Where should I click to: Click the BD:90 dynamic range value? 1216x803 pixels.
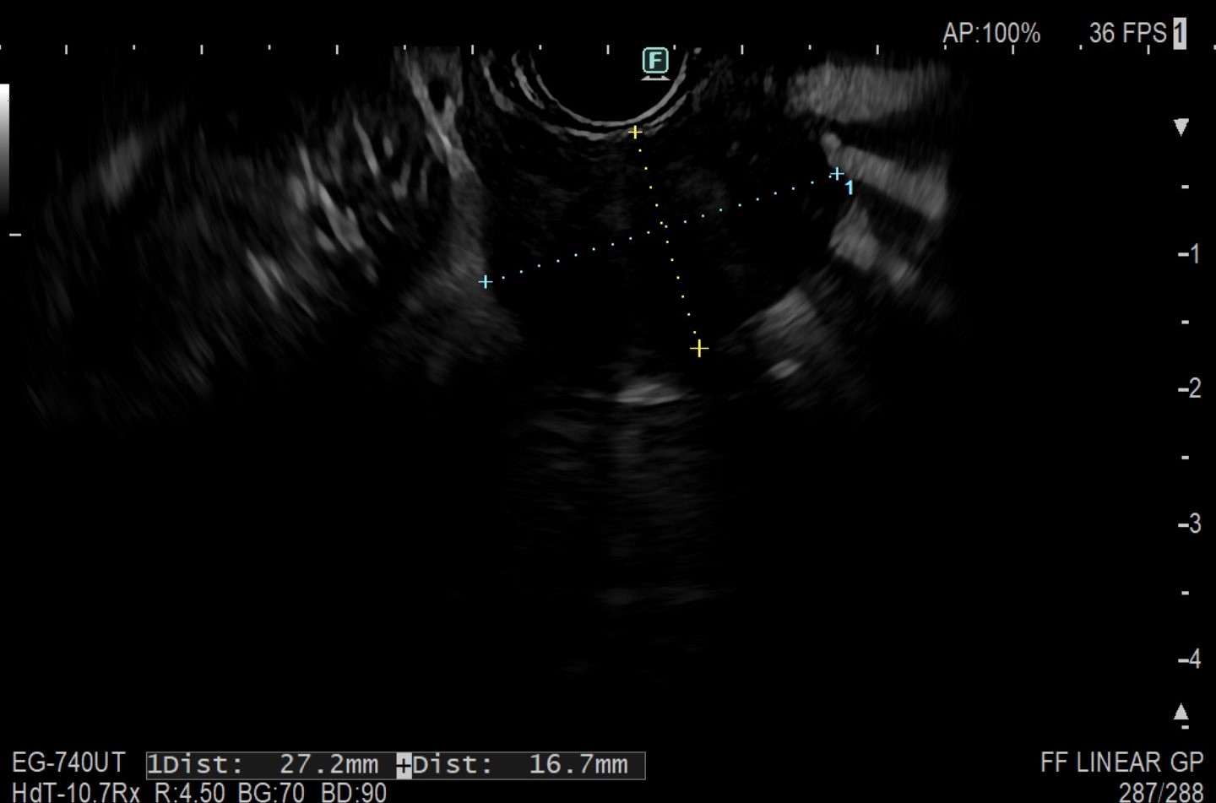pos(354,792)
